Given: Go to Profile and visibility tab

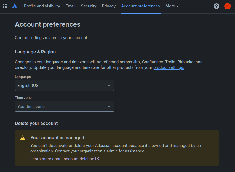Looking at the screenshot, I should [x=42, y=6].
